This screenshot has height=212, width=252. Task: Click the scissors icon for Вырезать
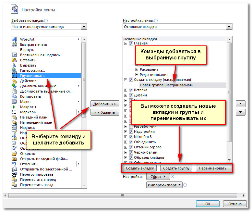pos(14,65)
